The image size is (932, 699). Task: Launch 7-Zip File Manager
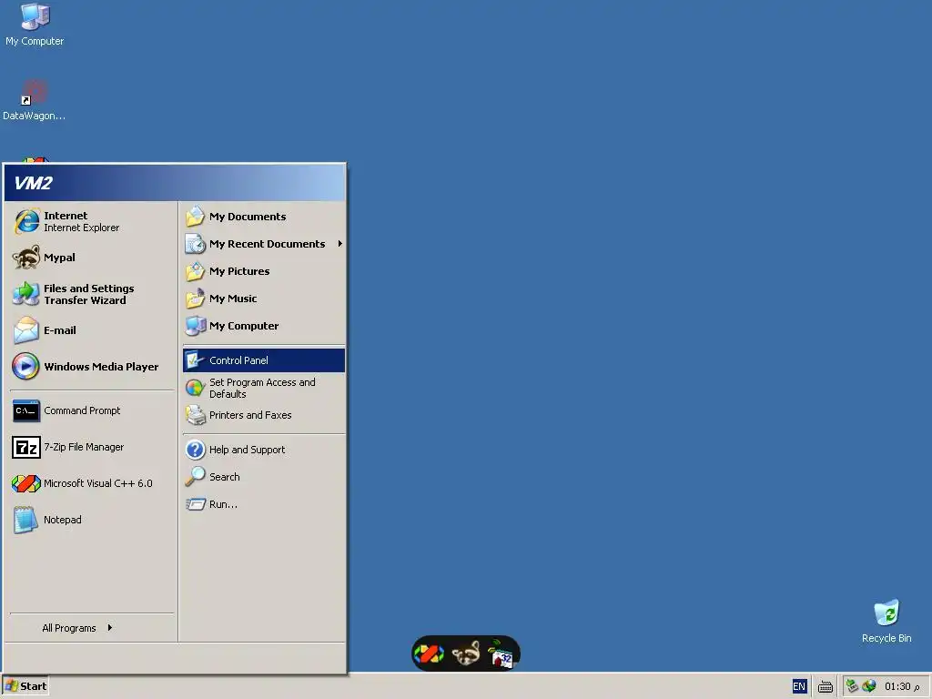(92, 447)
